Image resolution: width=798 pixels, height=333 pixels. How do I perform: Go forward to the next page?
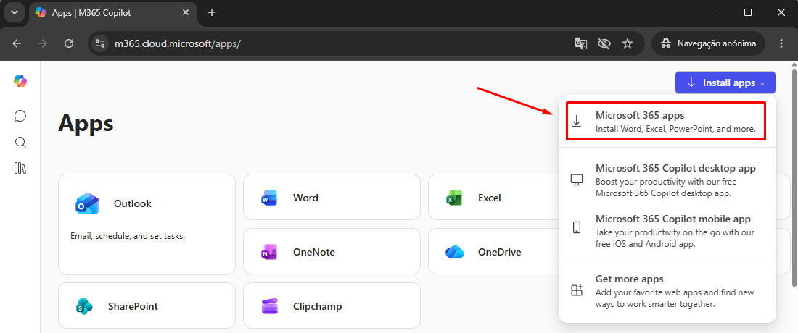pos(43,43)
